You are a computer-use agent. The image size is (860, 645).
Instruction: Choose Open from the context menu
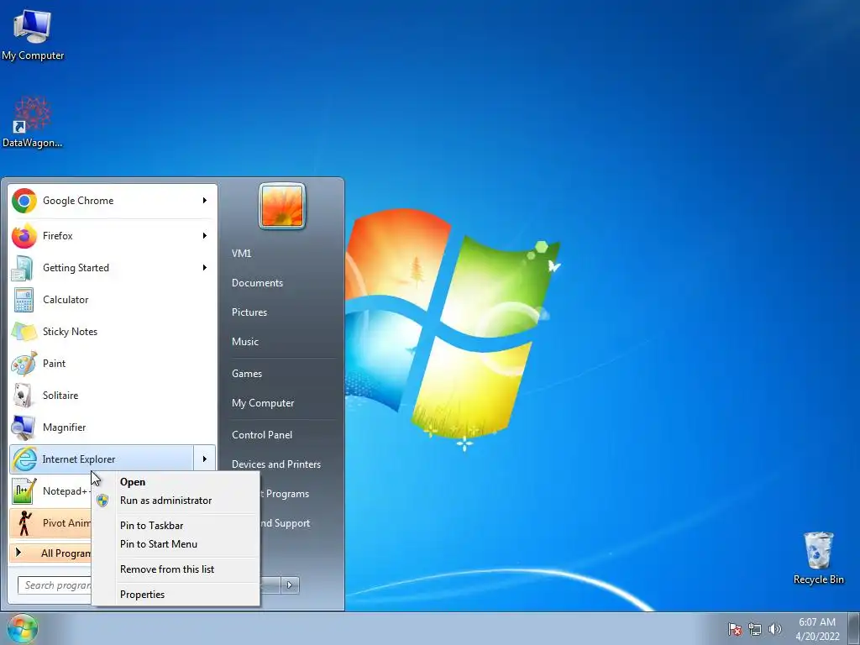176,482
